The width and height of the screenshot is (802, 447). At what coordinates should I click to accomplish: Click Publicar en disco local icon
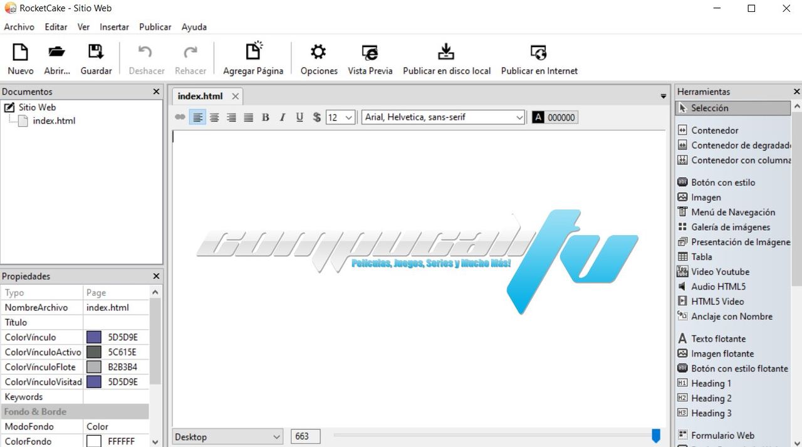click(446, 51)
